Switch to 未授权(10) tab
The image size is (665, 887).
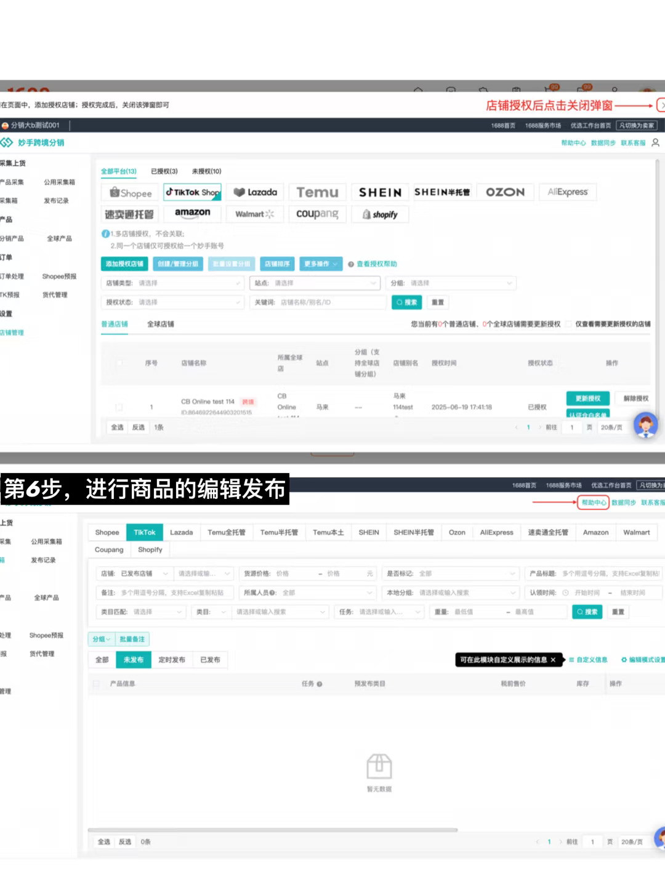(x=206, y=171)
